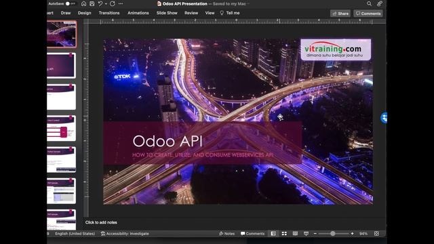The height and width of the screenshot is (244, 434).
Task: Open the Draw tab
Action: tap(66, 13)
